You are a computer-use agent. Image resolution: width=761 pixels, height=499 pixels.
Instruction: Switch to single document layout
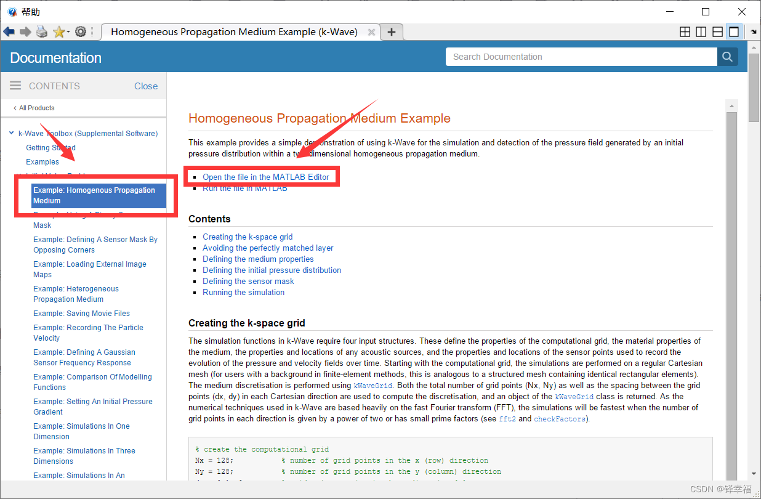[734, 31]
